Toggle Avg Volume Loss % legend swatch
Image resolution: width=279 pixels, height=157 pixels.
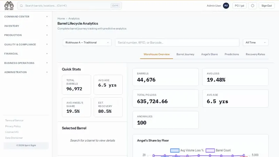tap(175, 150)
